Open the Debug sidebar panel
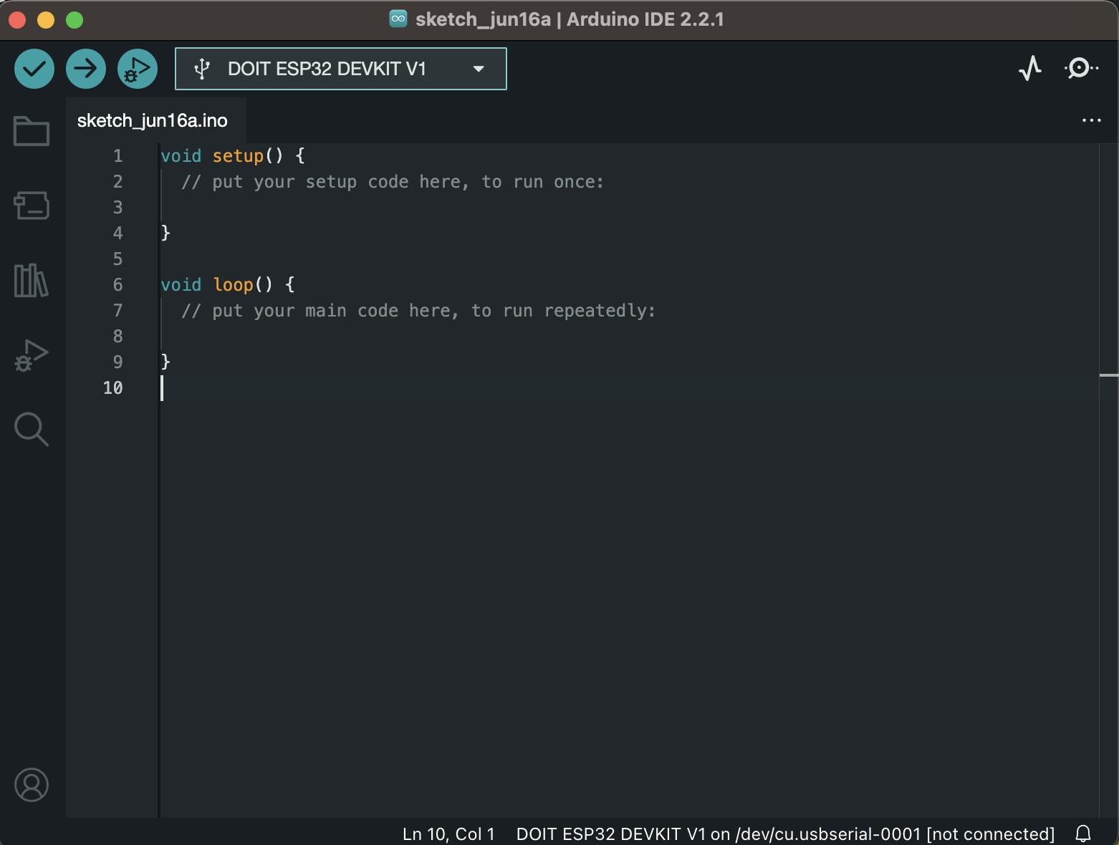Screen dimensions: 1119x845 [32, 355]
